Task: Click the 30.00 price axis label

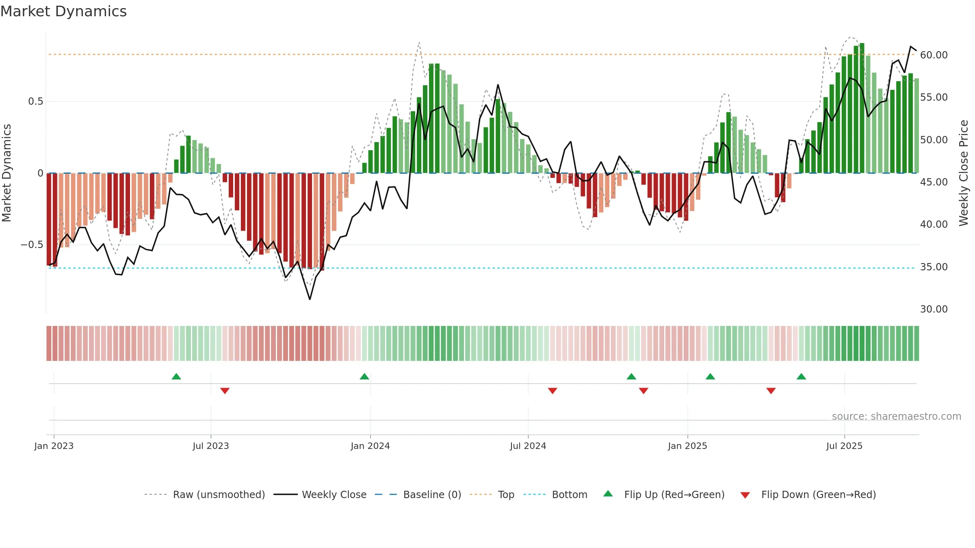Action: click(934, 309)
